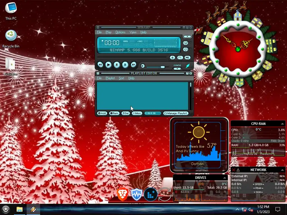Click the red X icon in NETWORK gadget
The width and height of the screenshot is (287, 215).
pos(234,170)
